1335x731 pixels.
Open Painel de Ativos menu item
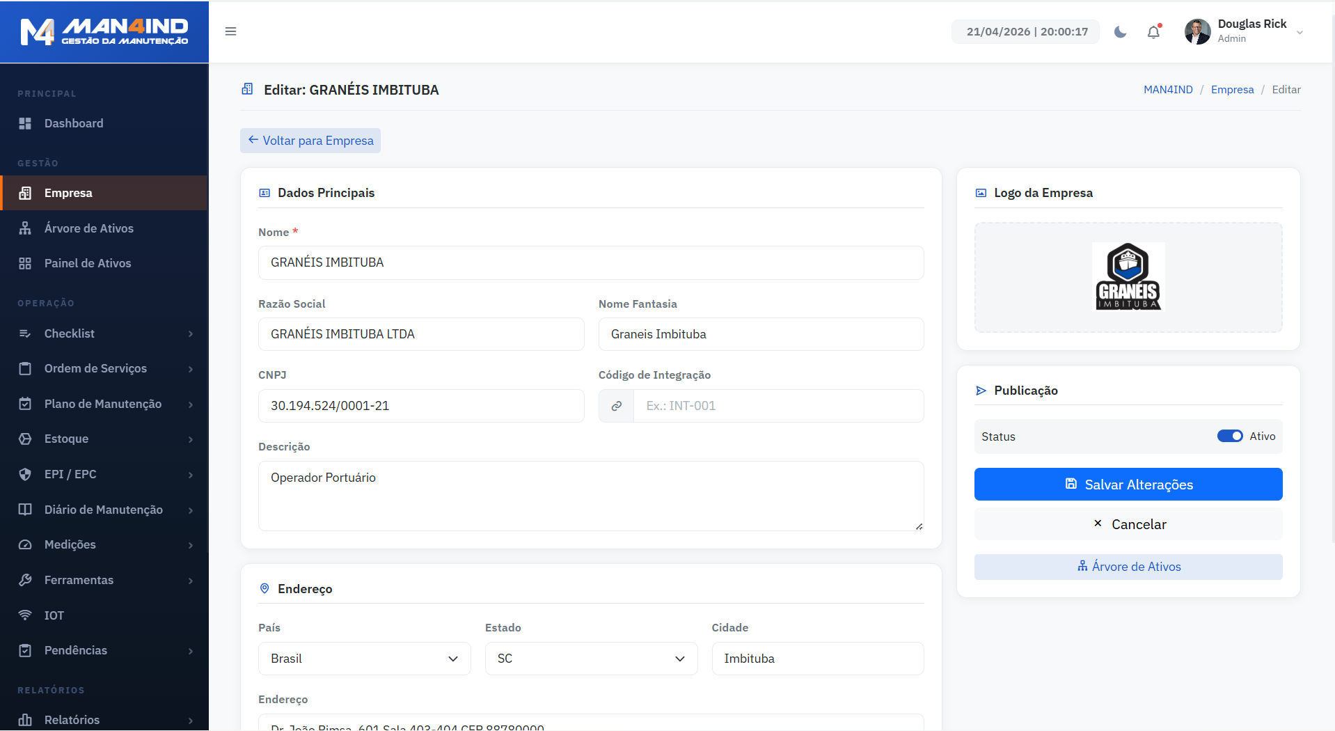[x=88, y=263]
